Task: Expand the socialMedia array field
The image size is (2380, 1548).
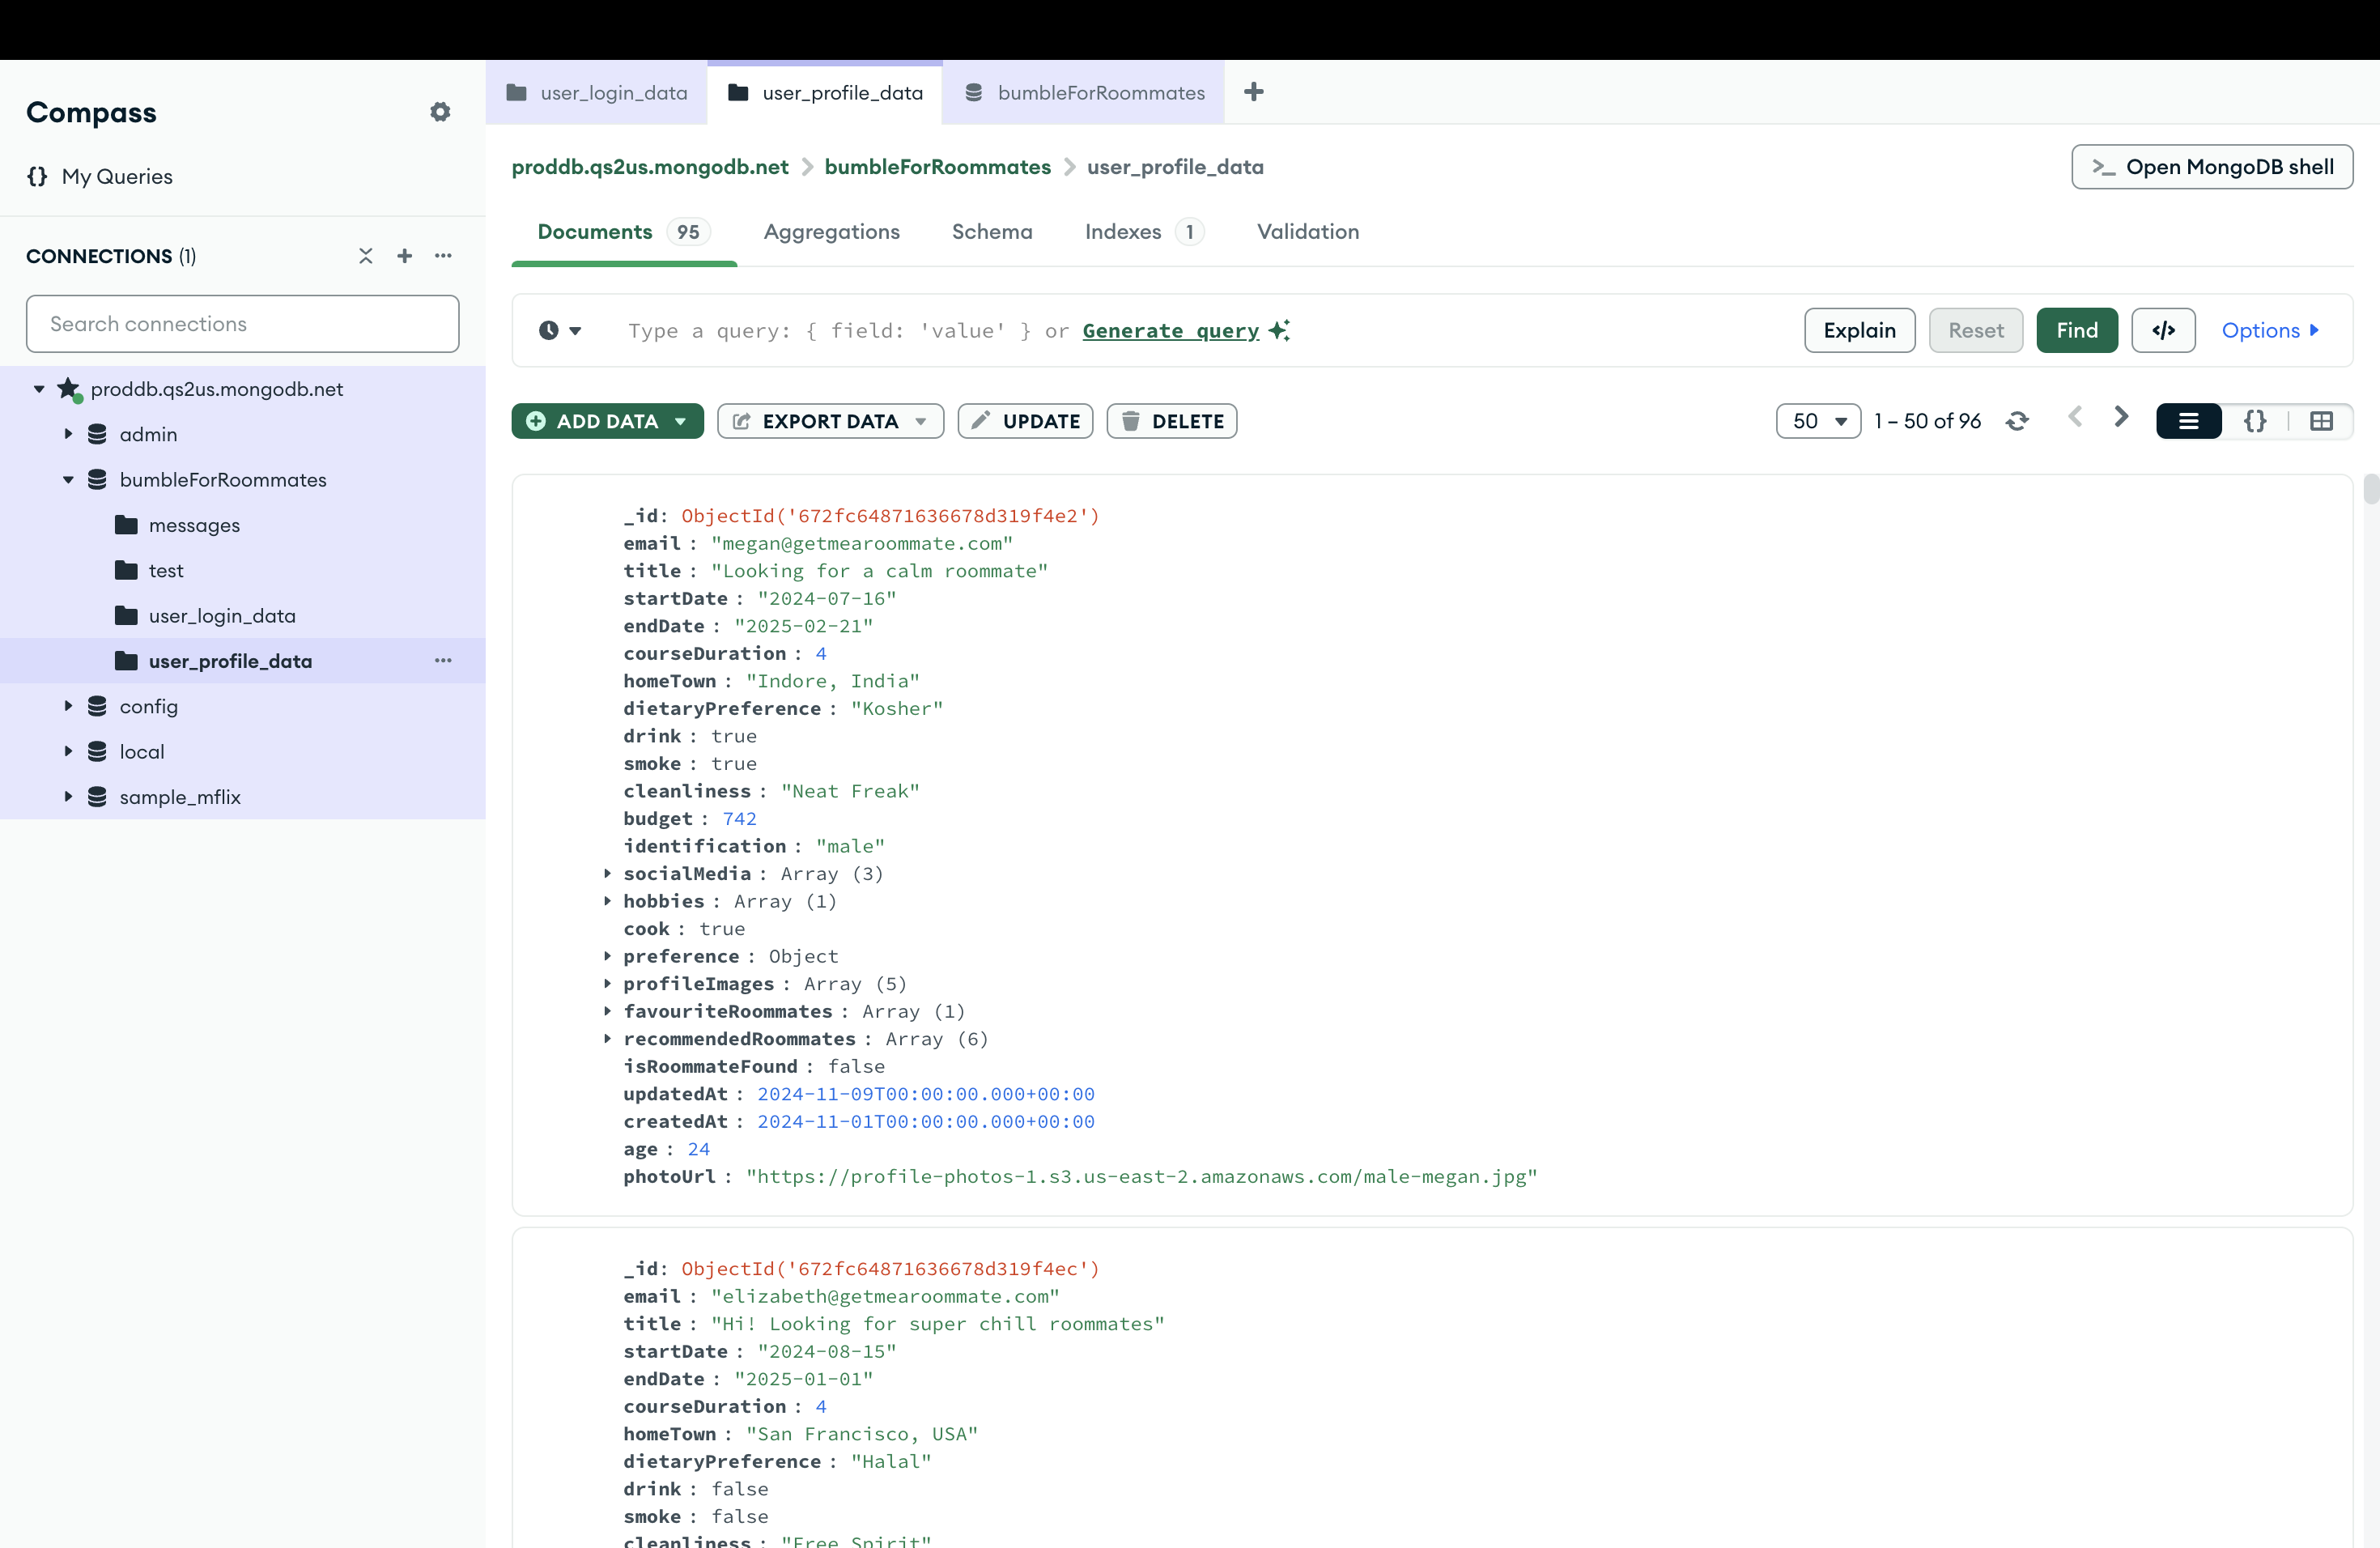Action: pyautogui.click(x=607, y=873)
